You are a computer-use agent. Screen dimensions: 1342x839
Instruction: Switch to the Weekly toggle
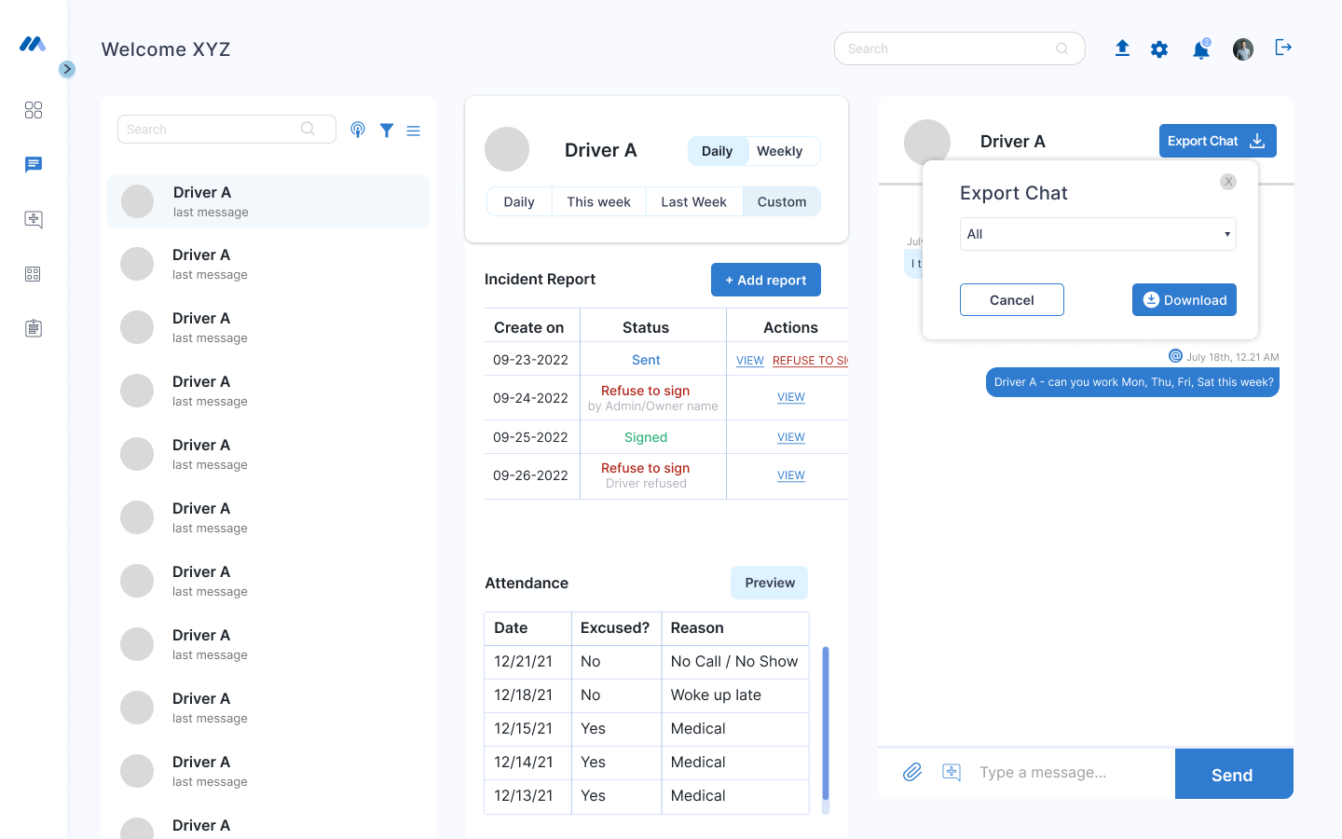click(779, 151)
